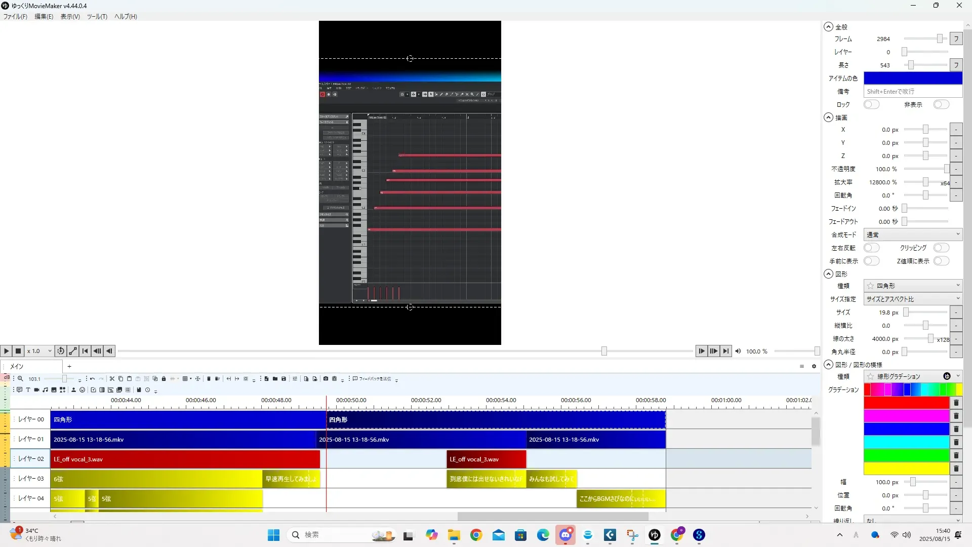Add a video item with camcorder icon
This screenshot has width=972, height=547.
(x=36, y=390)
